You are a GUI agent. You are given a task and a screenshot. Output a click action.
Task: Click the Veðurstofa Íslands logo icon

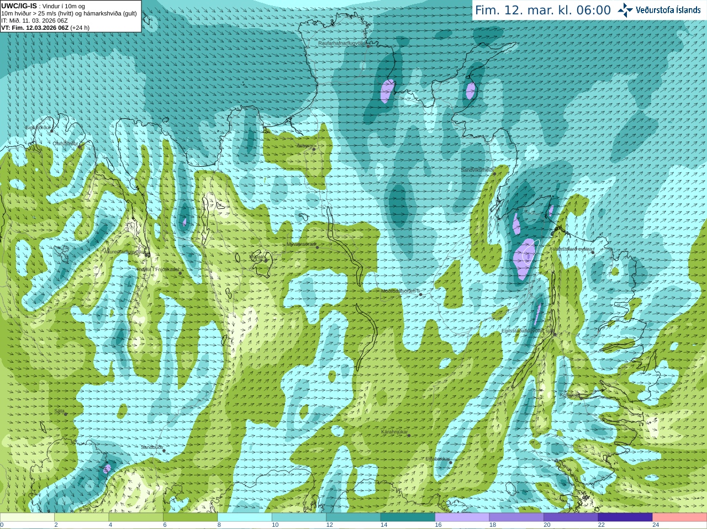(625, 10)
